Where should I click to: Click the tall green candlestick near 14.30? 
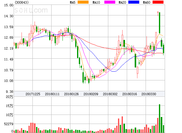tap(160, 23)
